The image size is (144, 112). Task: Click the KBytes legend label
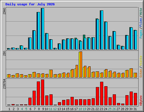pyautogui.click(x=141, y=101)
